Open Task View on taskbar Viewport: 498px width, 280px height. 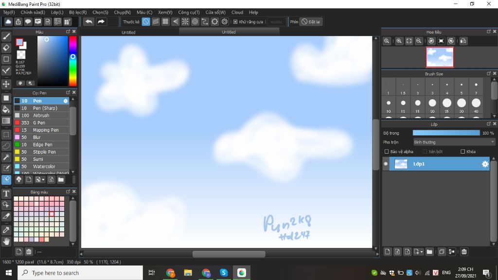(152, 273)
